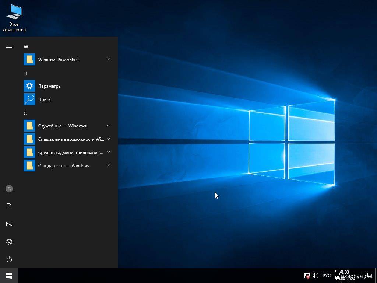Open "Параметры" from the app list

[x=50, y=86]
